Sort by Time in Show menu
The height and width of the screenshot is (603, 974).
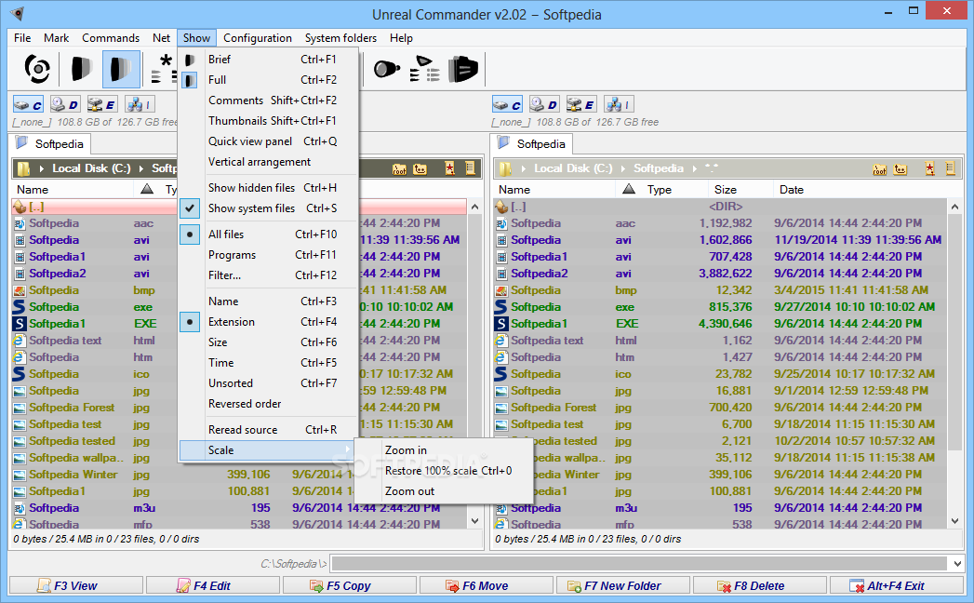pyautogui.click(x=268, y=363)
